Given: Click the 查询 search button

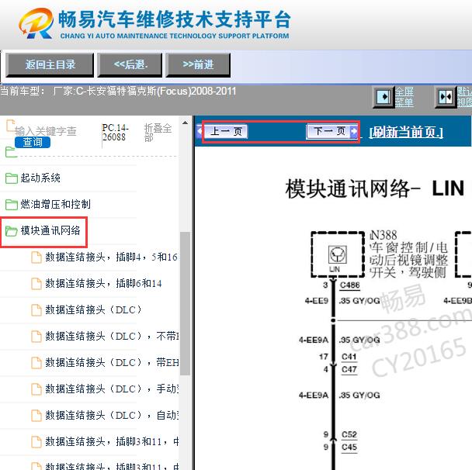Looking at the screenshot, I should click(x=33, y=142).
